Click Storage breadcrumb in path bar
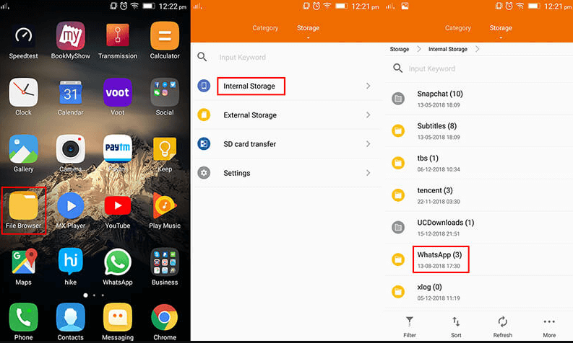 pos(400,49)
